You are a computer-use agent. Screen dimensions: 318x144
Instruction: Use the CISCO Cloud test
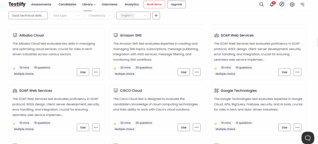click(x=184, y=127)
